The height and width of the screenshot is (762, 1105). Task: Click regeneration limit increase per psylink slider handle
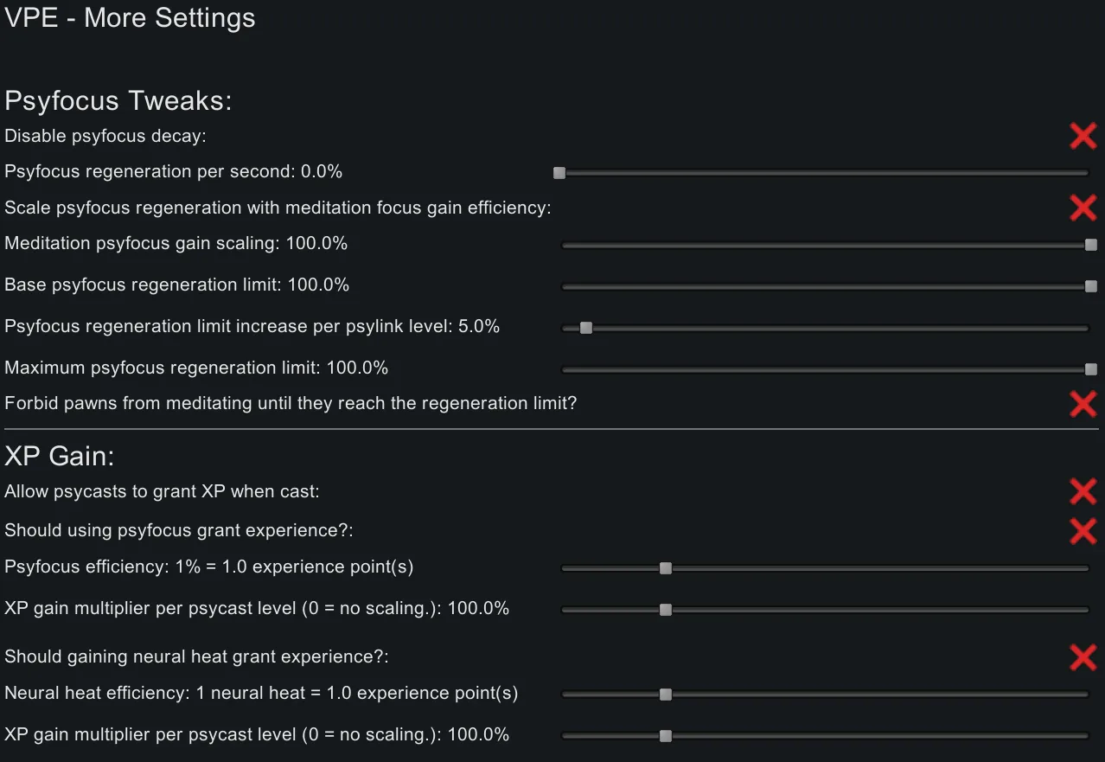point(586,328)
